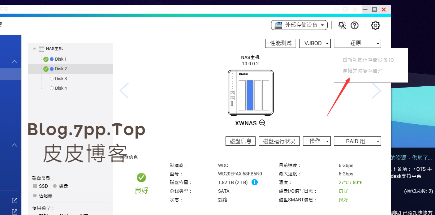Viewport: 435px width, 215px height.
Task: Click the green 良好 status check icon
Action: point(141,178)
